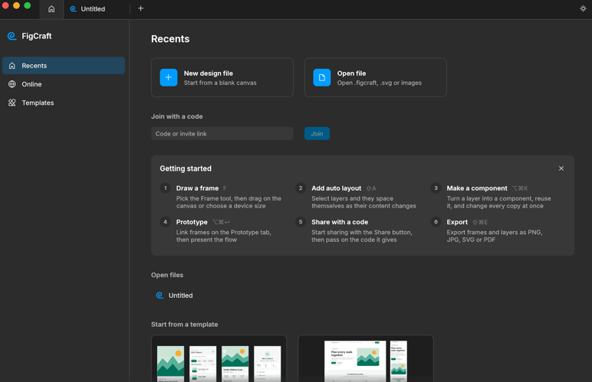Open a new tab with plus icon

coord(140,8)
